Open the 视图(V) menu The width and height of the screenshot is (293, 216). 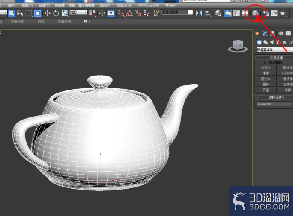pos(27,6)
